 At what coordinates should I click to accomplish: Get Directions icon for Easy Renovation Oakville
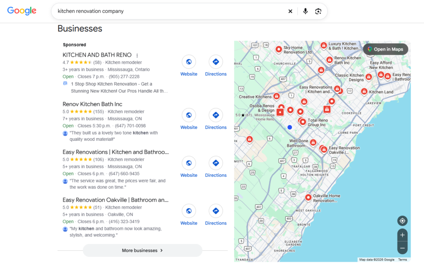click(x=216, y=211)
